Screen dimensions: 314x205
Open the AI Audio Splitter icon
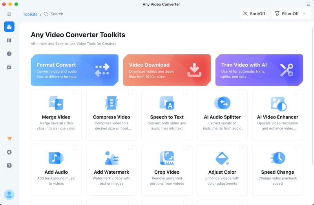[222, 103]
